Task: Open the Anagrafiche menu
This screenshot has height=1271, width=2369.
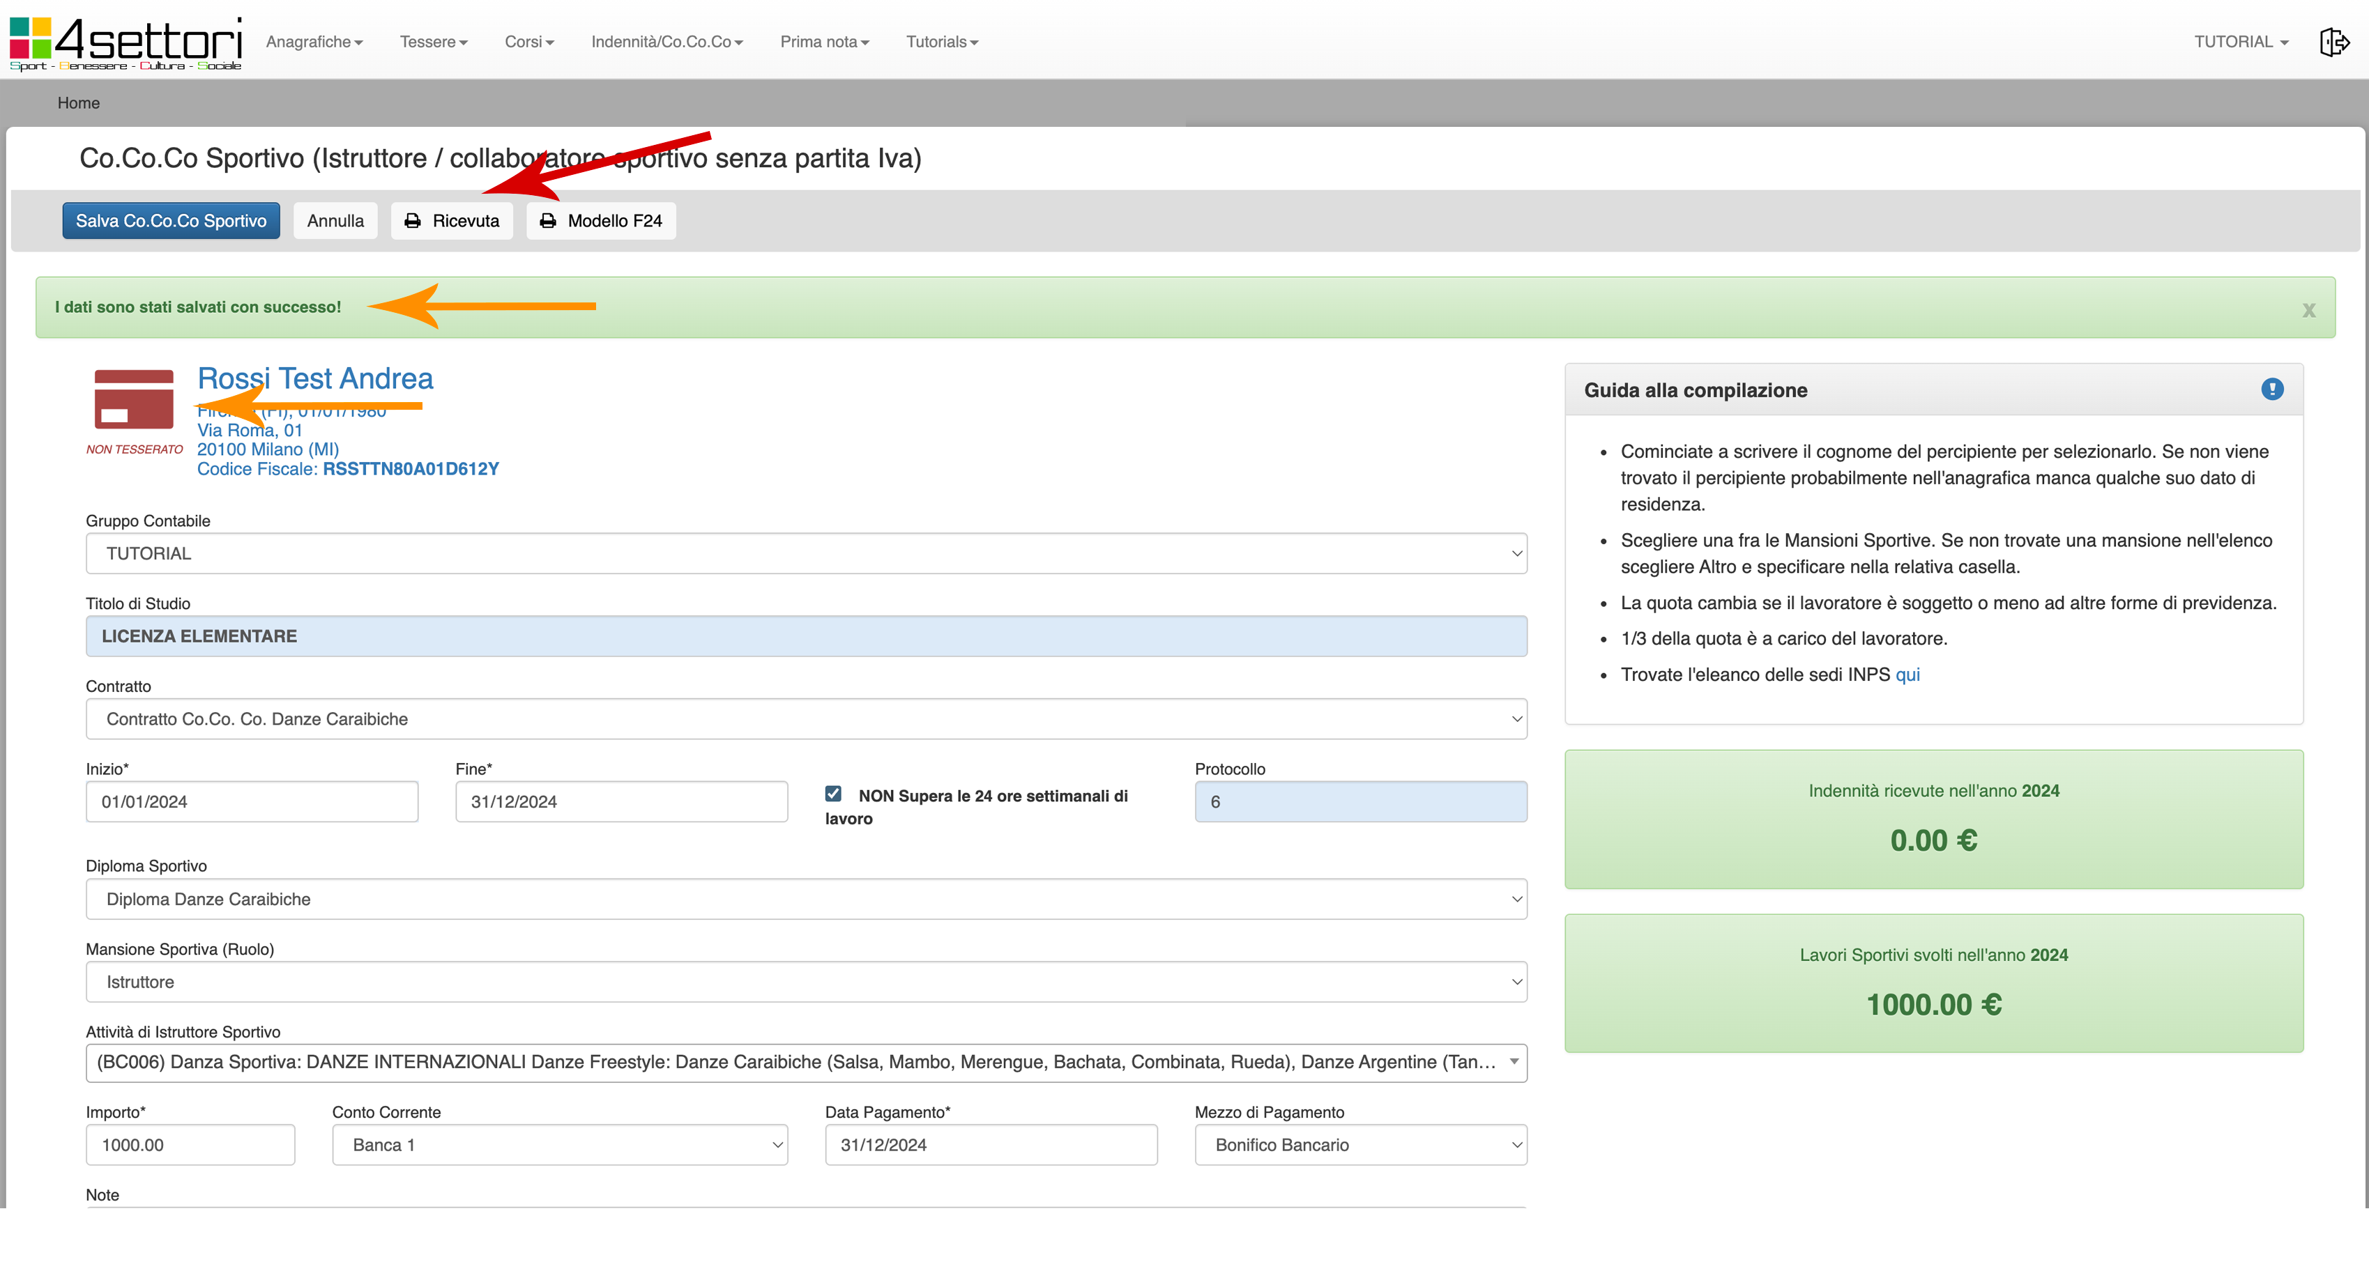Action: coord(314,43)
